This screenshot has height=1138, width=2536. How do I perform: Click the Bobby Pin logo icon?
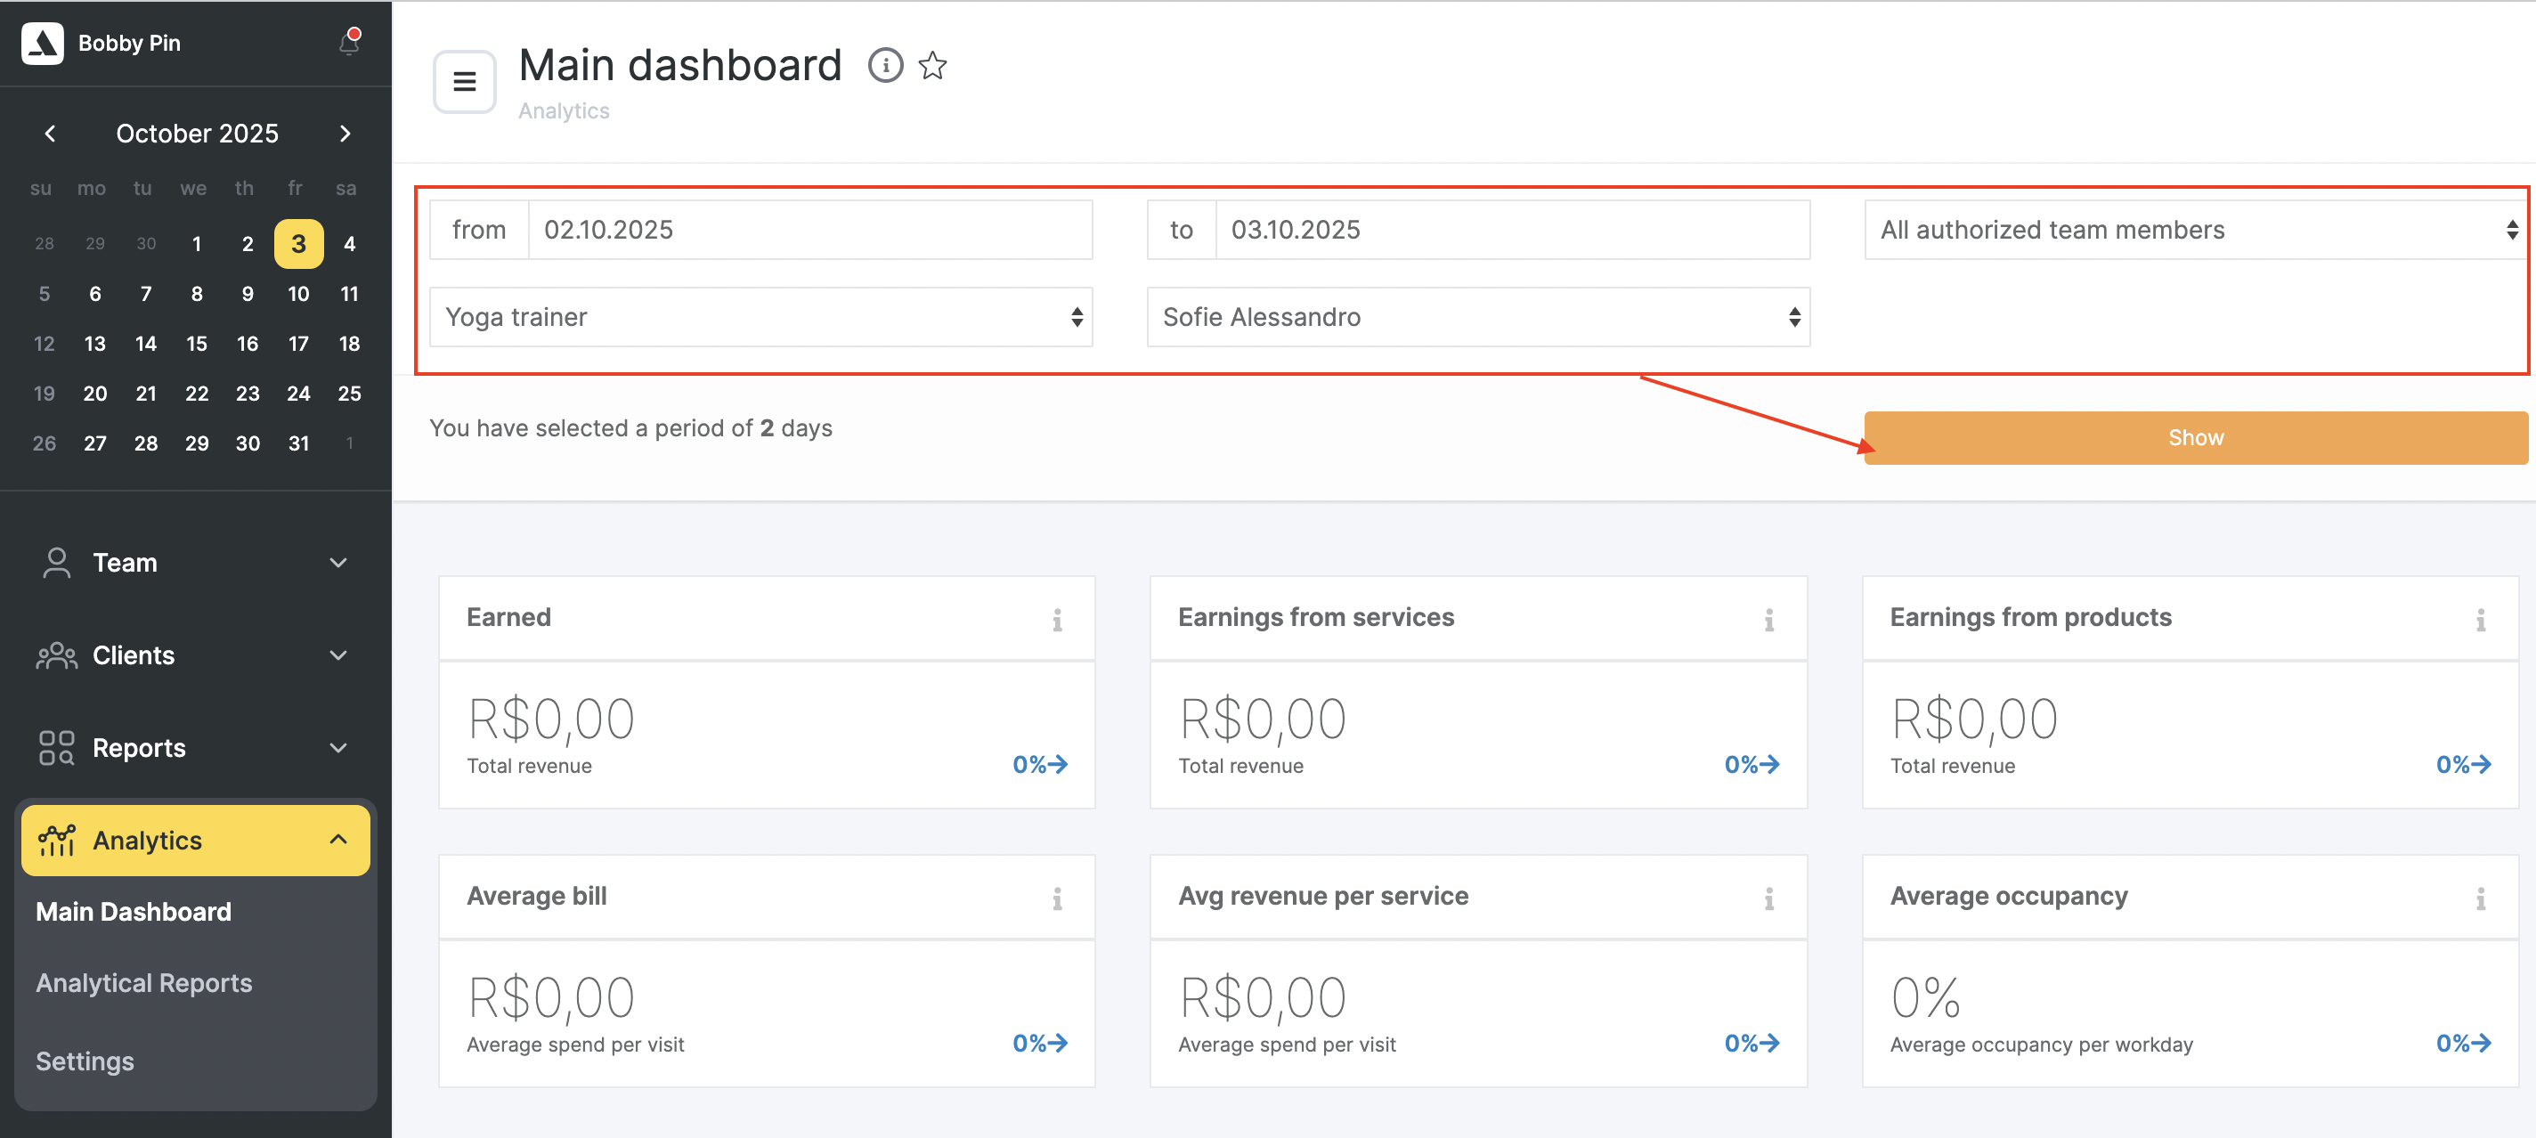[43, 43]
